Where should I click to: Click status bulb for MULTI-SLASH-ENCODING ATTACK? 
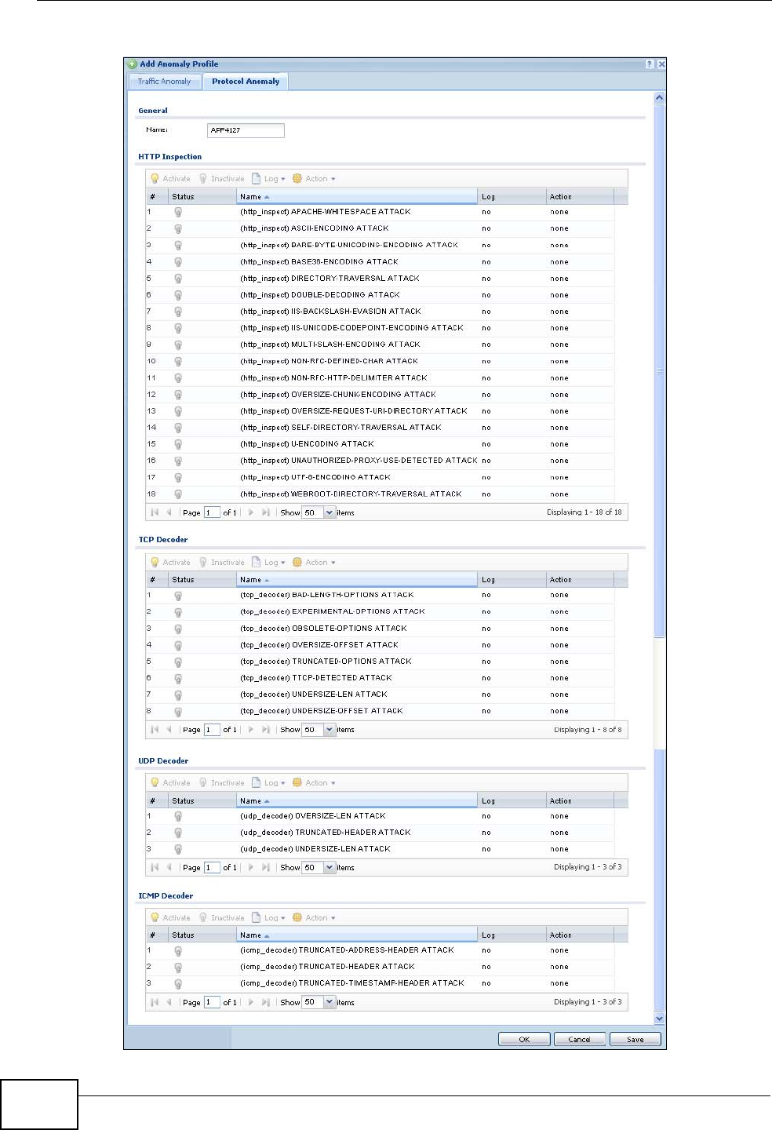pyautogui.click(x=178, y=344)
